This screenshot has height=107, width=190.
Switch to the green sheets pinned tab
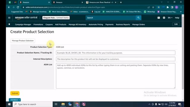point(10,2)
